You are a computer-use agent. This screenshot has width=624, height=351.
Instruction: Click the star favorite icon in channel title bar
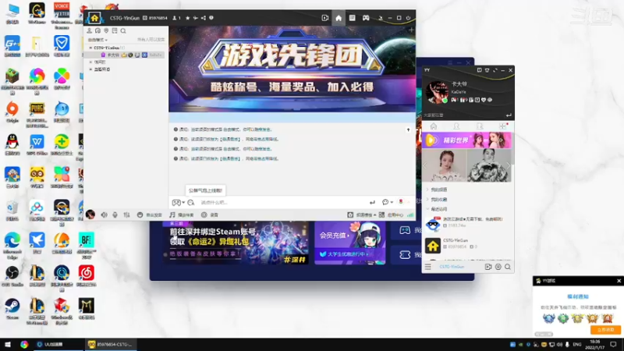tap(188, 18)
